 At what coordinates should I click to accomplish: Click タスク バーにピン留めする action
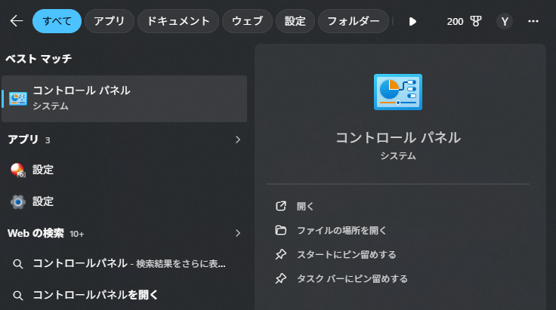tap(352, 279)
